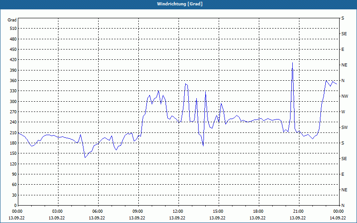Click the 60 degree axis label
357x223 pixels.
point(14,185)
